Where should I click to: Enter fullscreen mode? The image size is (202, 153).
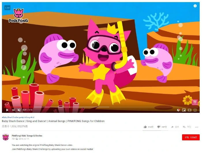(195, 110)
